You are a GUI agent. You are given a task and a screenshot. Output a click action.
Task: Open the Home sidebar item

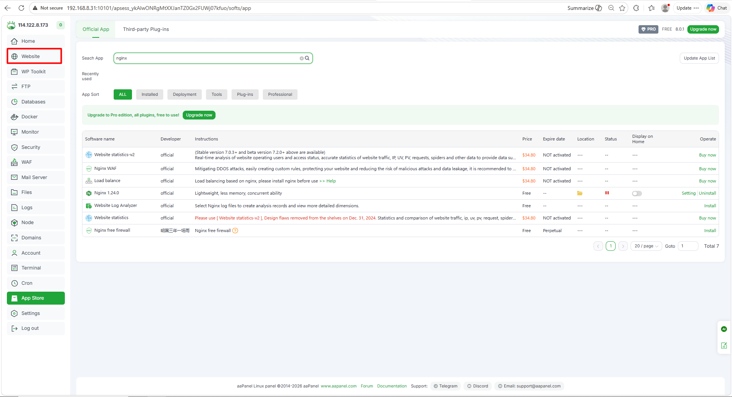point(35,41)
